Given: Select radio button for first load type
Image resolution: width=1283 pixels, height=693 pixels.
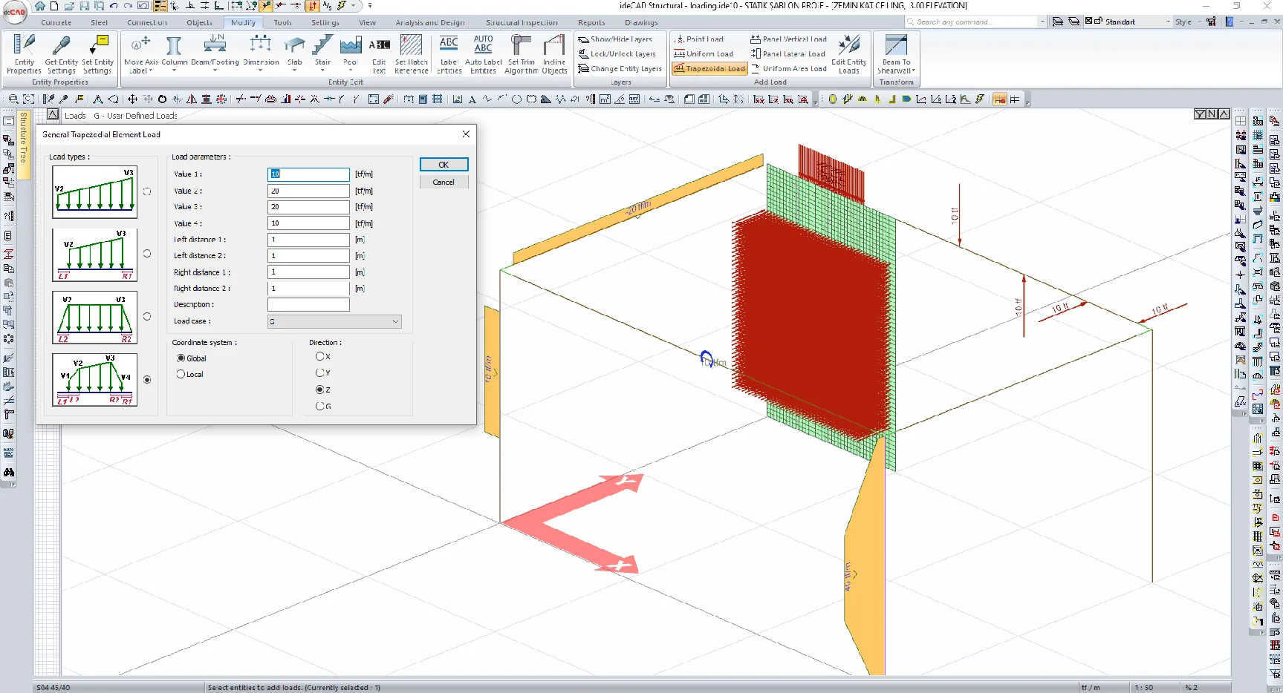Looking at the screenshot, I should [x=147, y=191].
